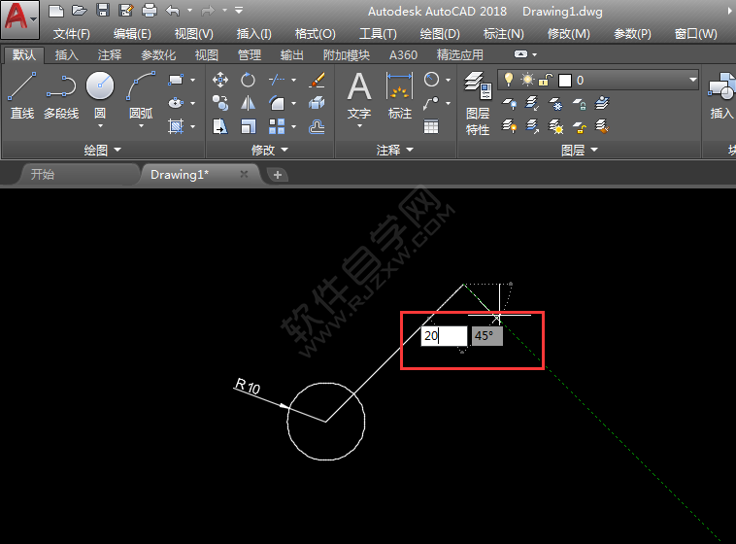The height and width of the screenshot is (544, 736).
Task: Toggle layer on/off lightbulb icon
Action: pyautogui.click(x=507, y=80)
